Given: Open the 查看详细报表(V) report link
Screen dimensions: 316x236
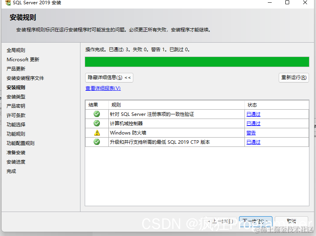Looking at the screenshot, I should click(103, 88).
